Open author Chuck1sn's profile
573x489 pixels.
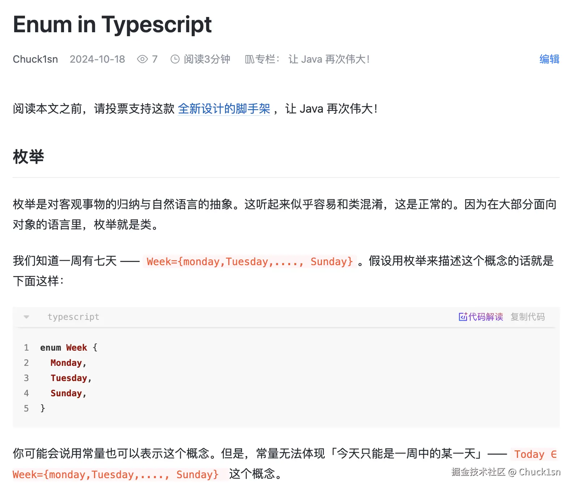click(x=35, y=59)
